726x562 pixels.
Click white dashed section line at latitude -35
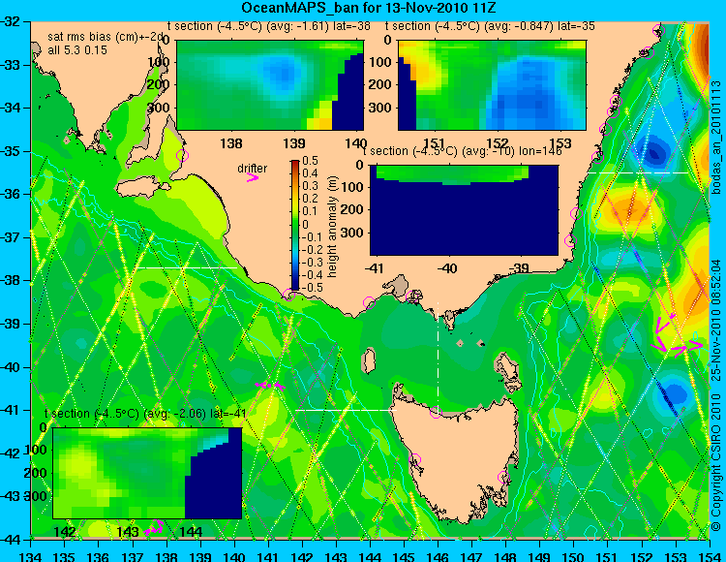639,172
